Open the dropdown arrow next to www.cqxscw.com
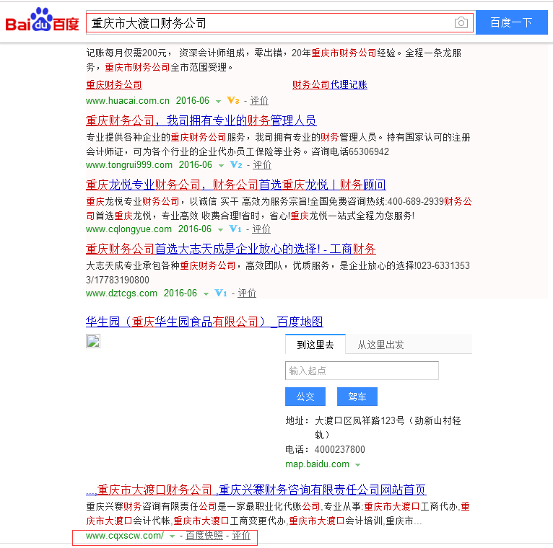Viewport: 553px width, 548px height. click(x=172, y=536)
